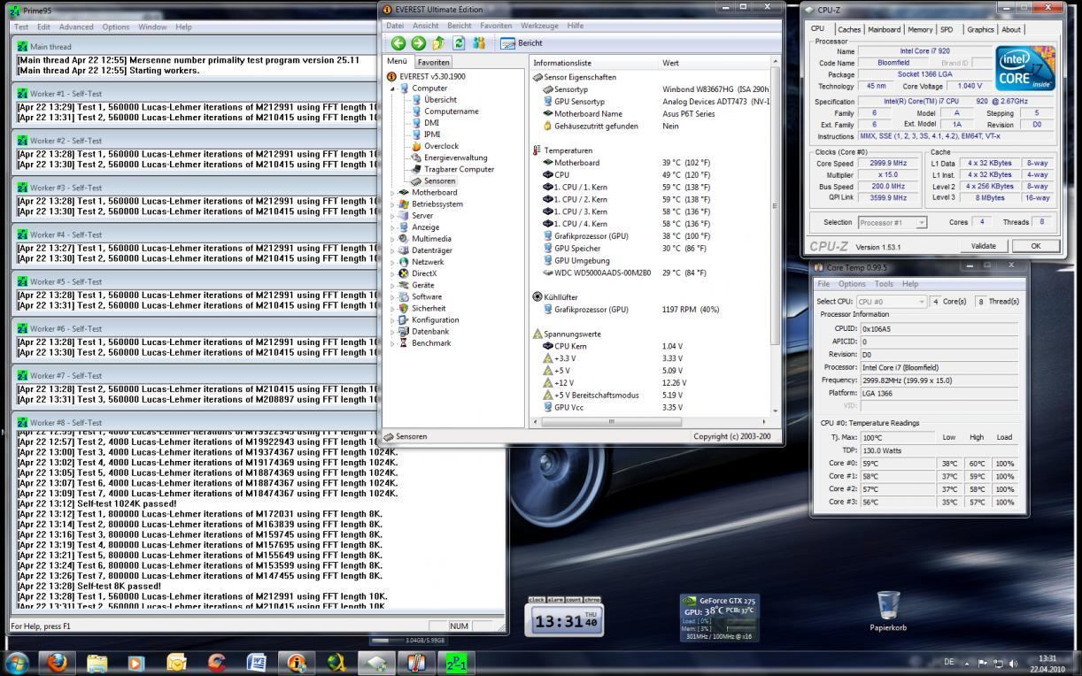Click the Software entry in EVEREST tree
Image resolution: width=1082 pixels, height=676 pixels.
coord(427,296)
